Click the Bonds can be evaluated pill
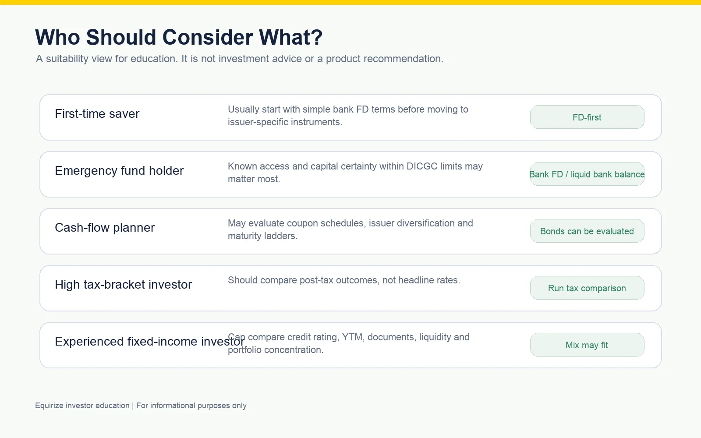Viewport: 701px width, 438px height. (587, 231)
